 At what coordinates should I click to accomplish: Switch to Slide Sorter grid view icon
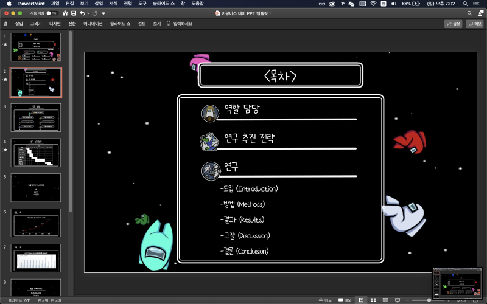point(373,300)
